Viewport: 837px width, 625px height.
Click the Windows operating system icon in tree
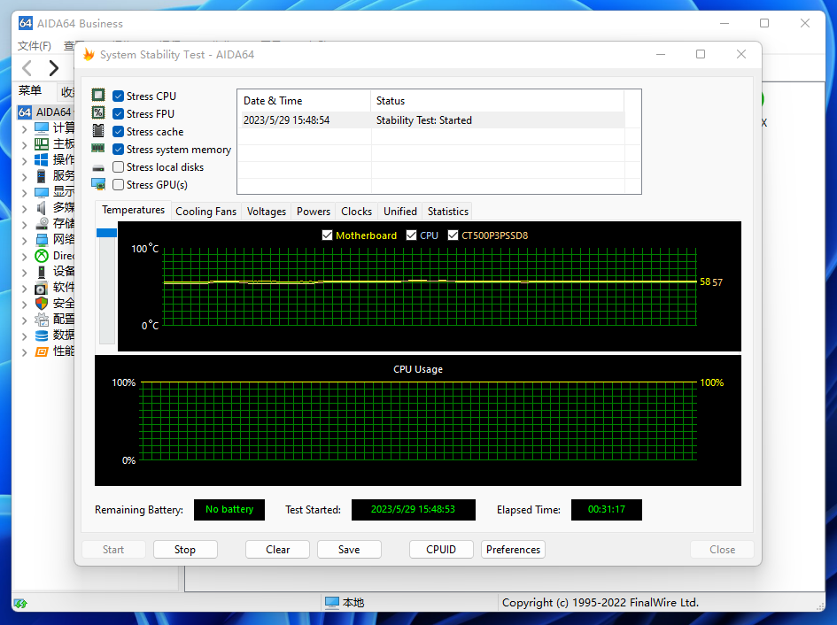point(42,159)
